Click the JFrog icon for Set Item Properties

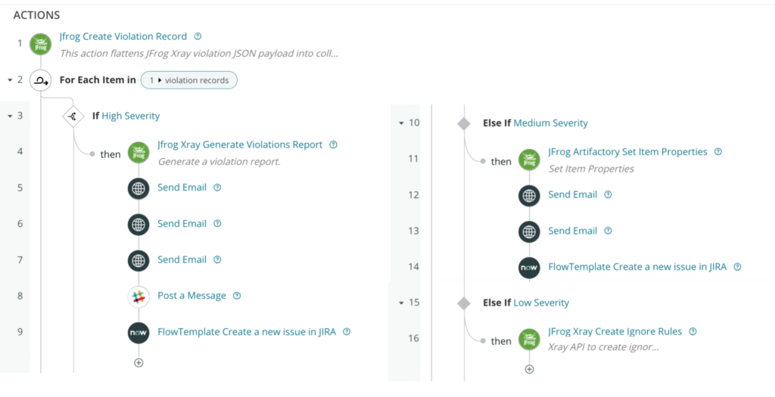tap(529, 160)
